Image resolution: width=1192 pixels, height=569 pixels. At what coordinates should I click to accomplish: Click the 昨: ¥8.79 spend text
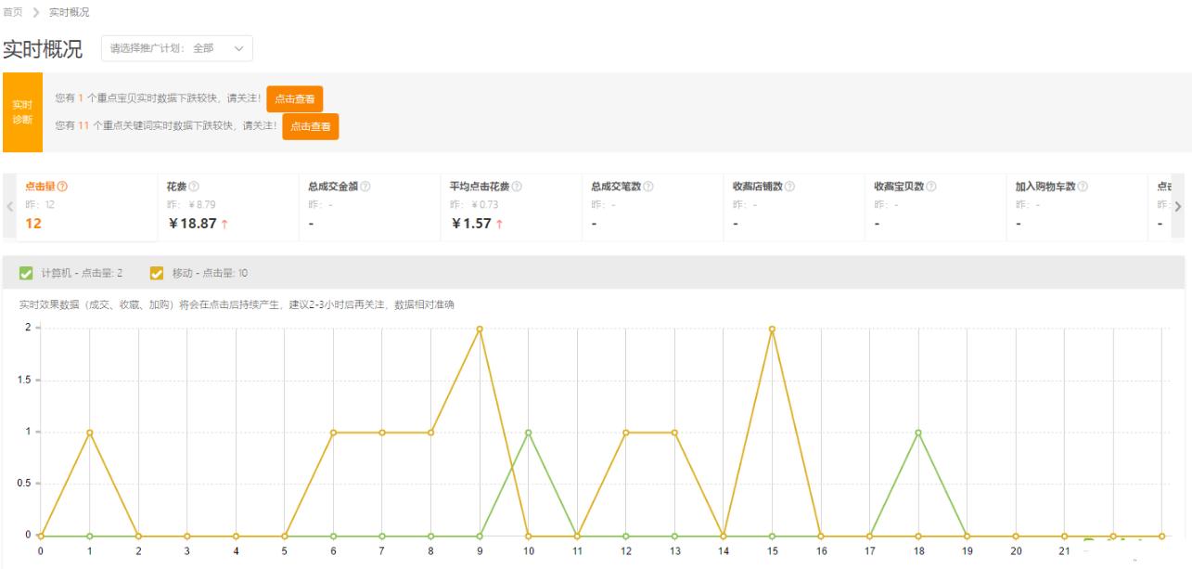click(191, 204)
